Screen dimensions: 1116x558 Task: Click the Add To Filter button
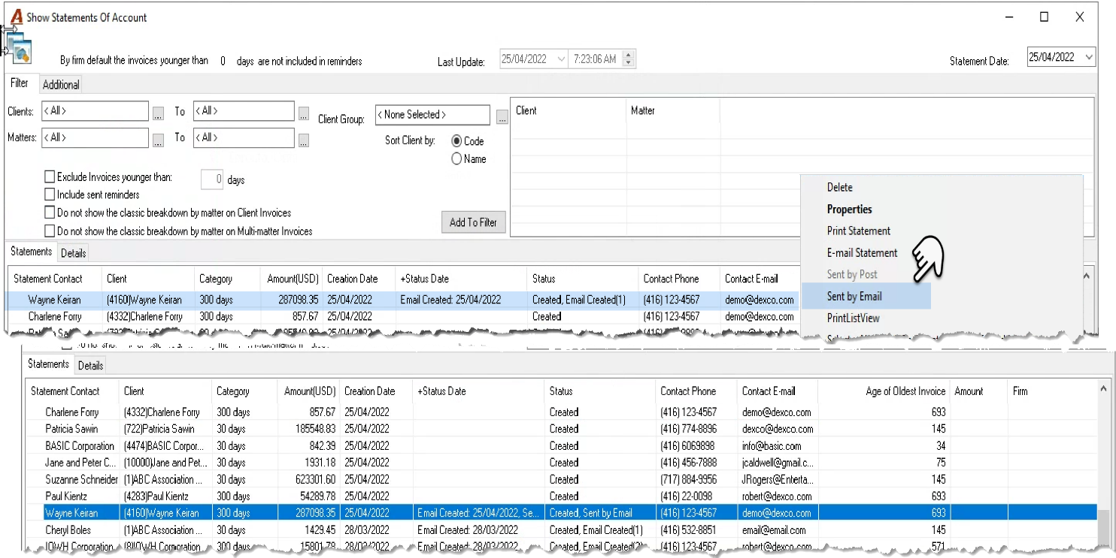pyautogui.click(x=473, y=222)
